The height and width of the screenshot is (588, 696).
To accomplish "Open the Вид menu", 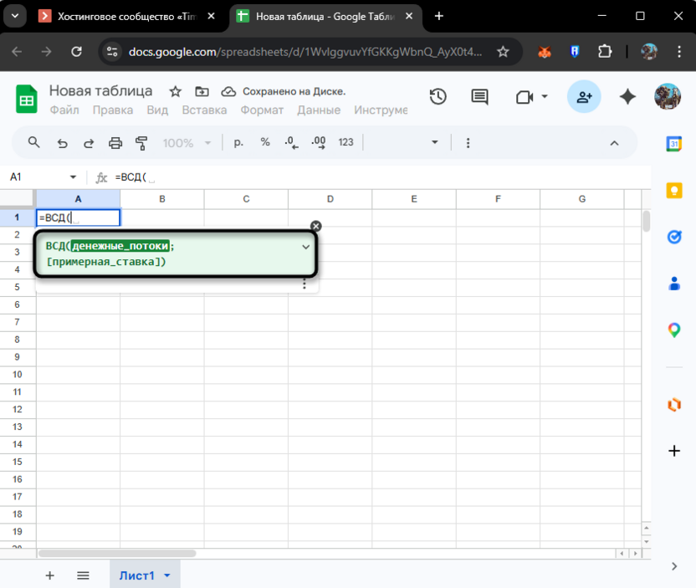I will pyautogui.click(x=157, y=110).
